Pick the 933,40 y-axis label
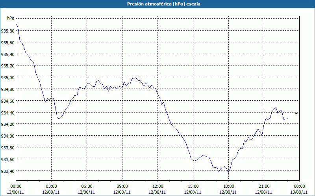The height and width of the screenshot is (196, 315). (x=7, y=171)
